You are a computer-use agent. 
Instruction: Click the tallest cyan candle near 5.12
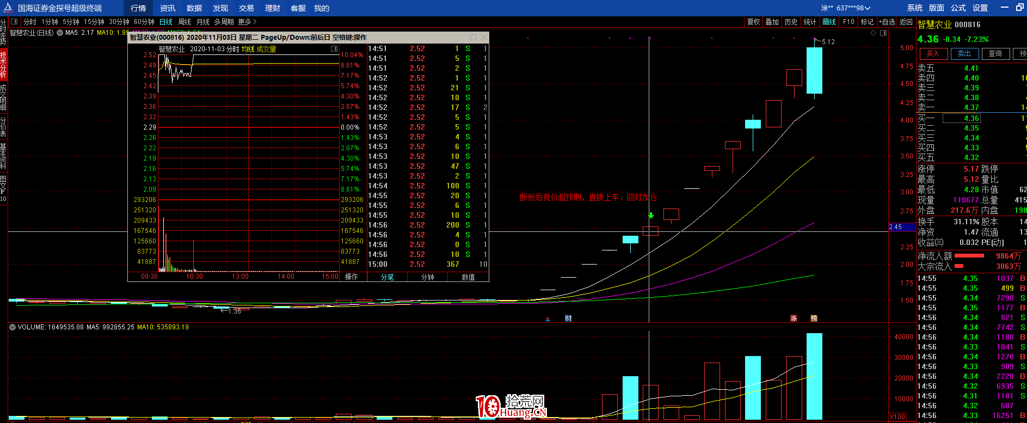click(814, 70)
